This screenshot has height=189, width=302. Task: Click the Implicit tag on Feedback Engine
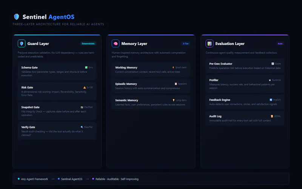point(277,100)
